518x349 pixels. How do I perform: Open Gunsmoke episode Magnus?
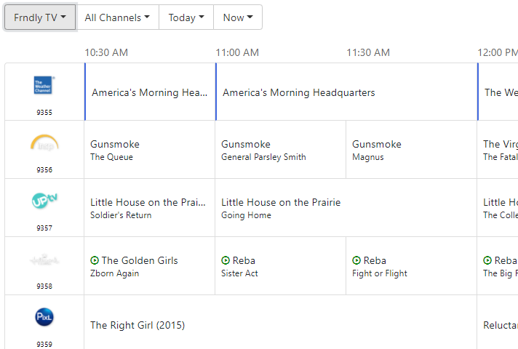click(x=411, y=150)
